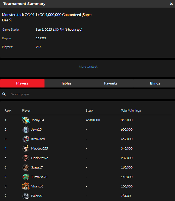Click Tummis420's dragon avatar
175x201 pixels.
click(x=26, y=177)
